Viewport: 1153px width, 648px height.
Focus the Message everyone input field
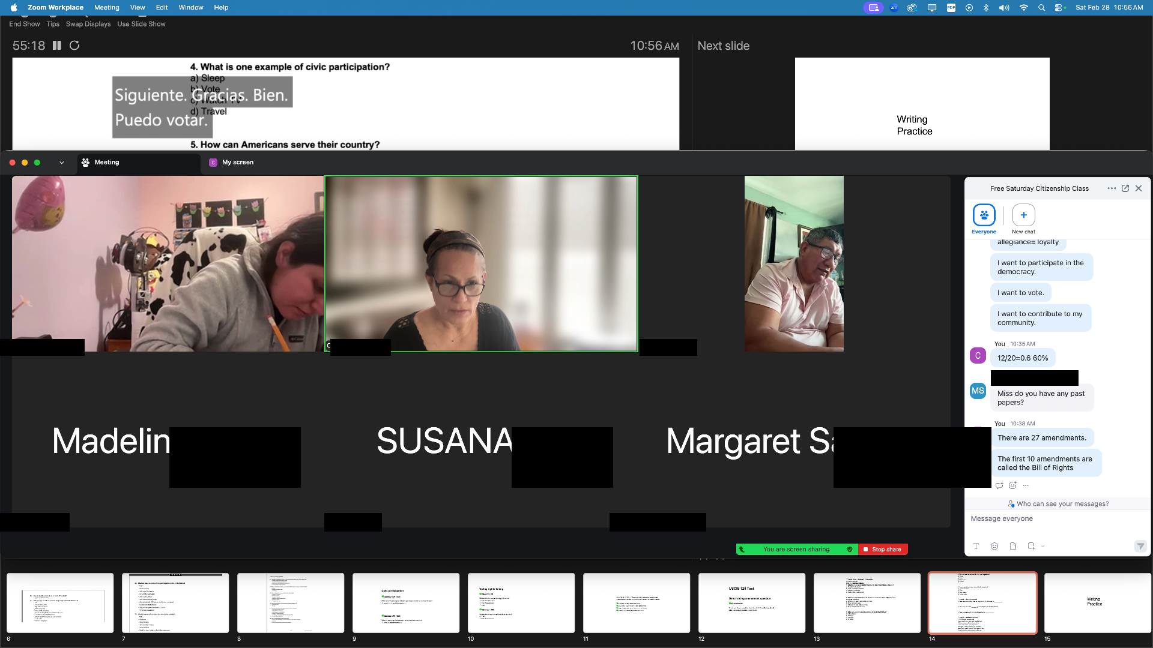click(x=1057, y=519)
